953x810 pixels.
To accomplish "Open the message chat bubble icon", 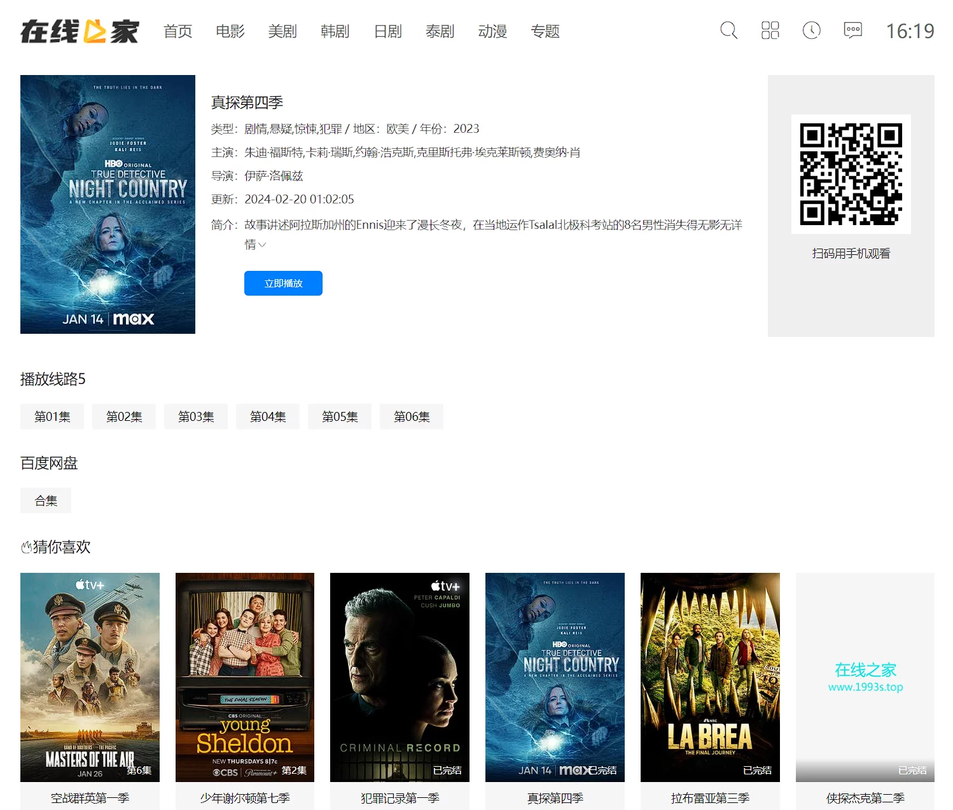I will [852, 31].
